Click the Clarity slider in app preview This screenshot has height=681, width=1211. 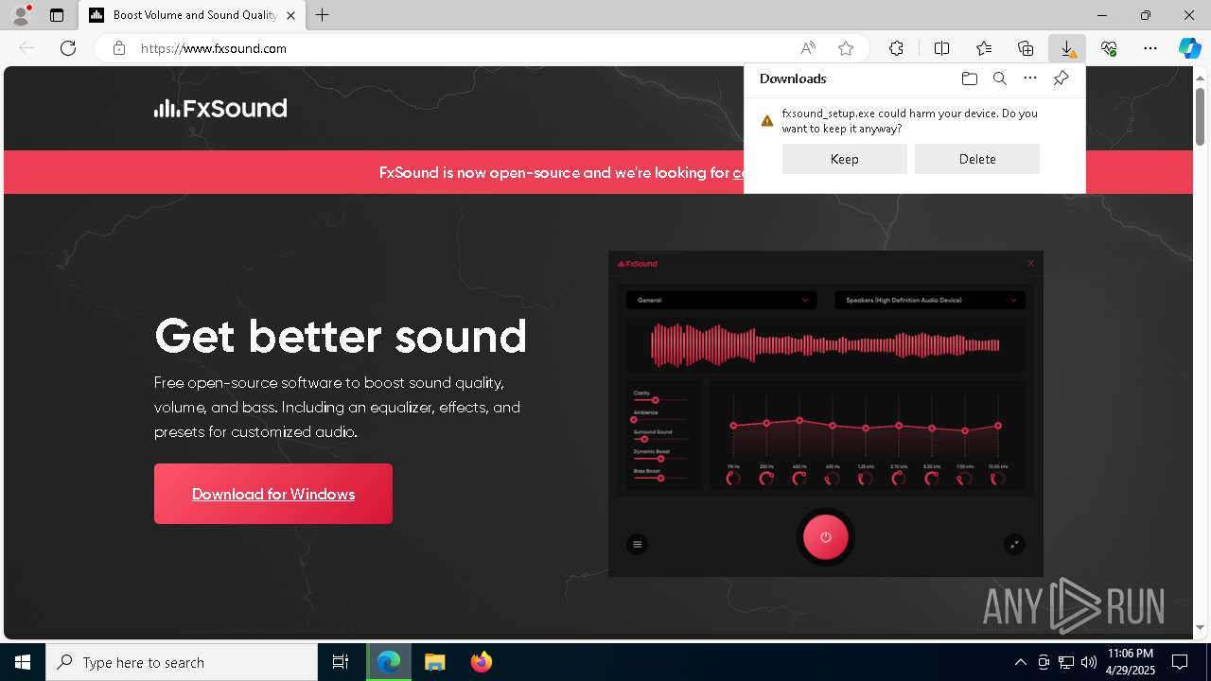[659, 400]
